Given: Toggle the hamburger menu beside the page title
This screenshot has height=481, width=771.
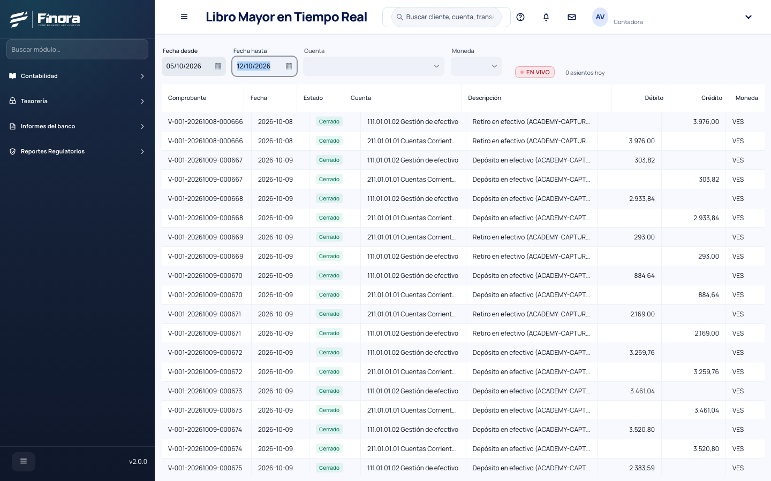Looking at the screenshot, I should click(x=184, y=17).
